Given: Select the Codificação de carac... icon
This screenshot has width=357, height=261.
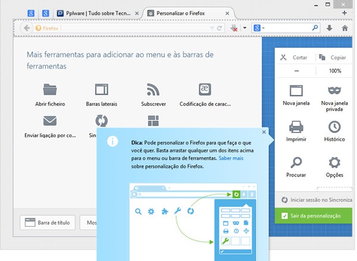Looking at the screenshot, I should 205,89.
